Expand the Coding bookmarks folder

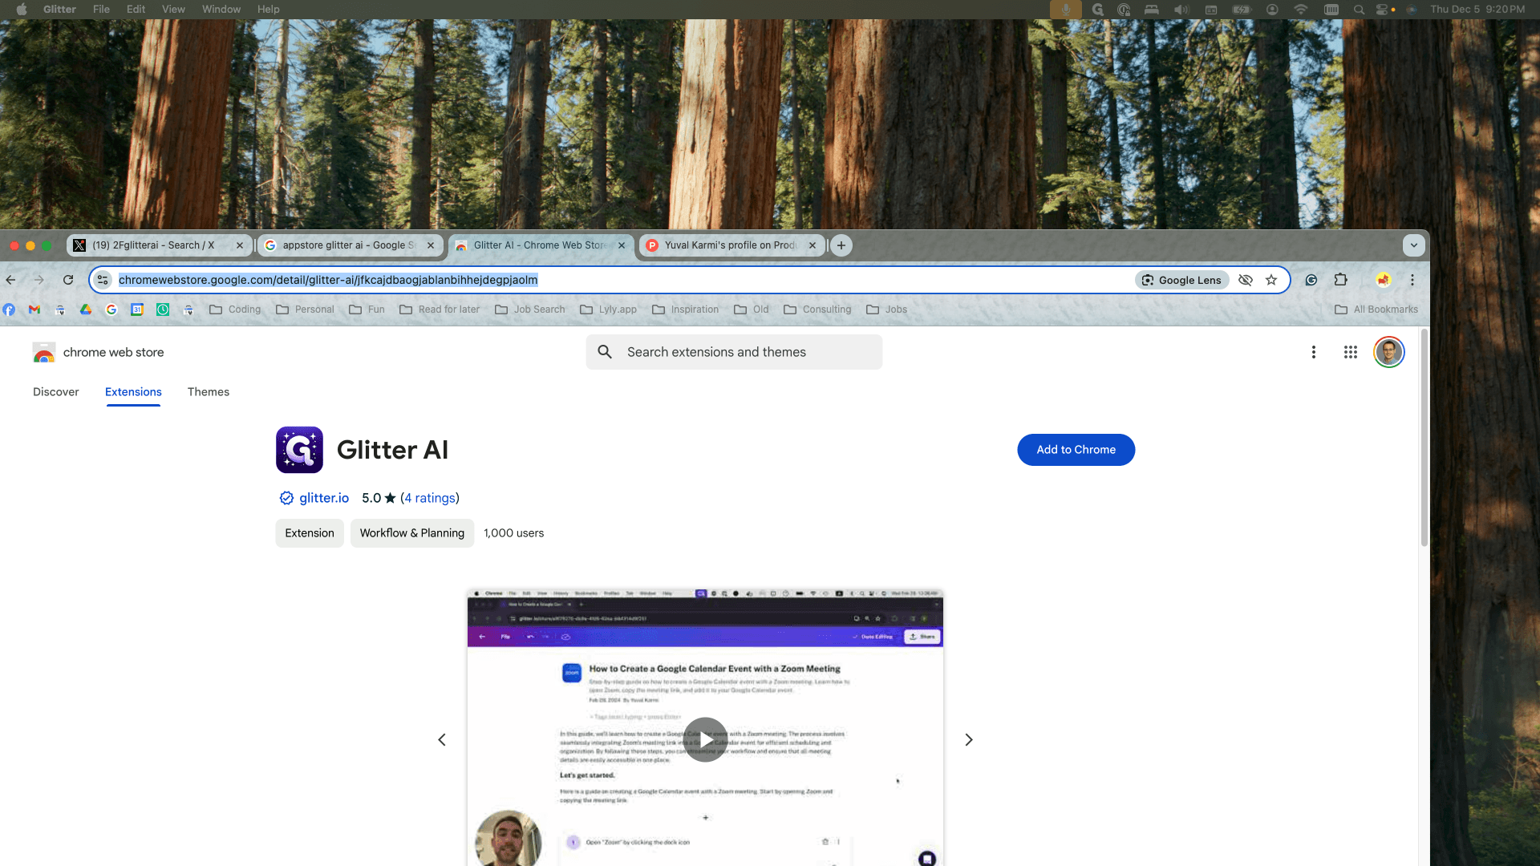point(235,310)
